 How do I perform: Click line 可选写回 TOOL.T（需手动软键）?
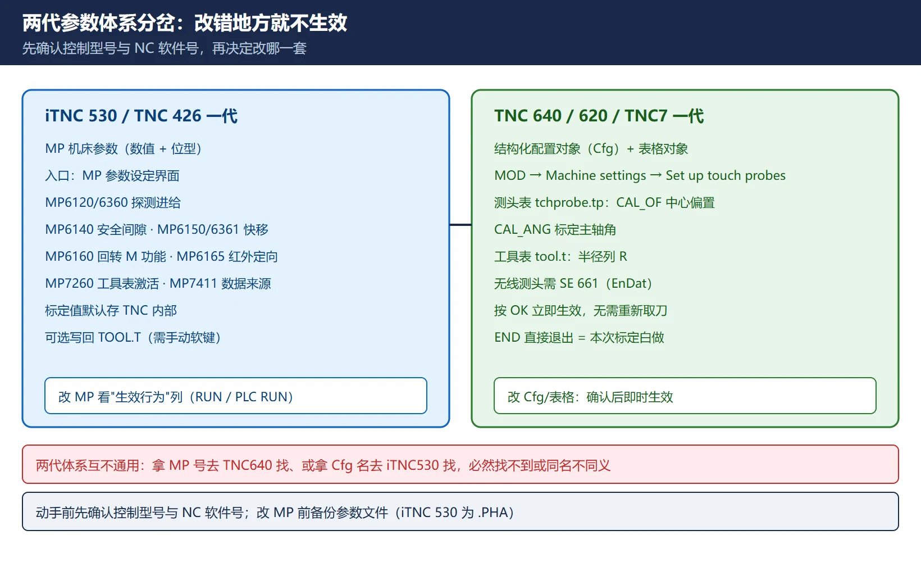click(x=133, y=337)
